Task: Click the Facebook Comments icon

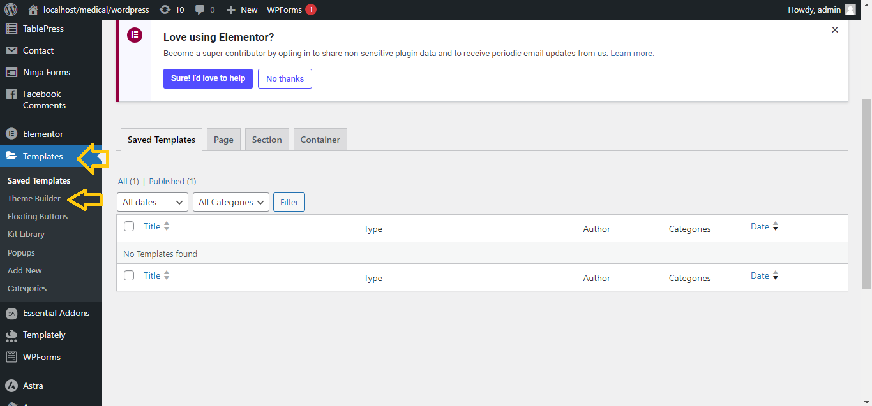Action: click(x=11, y=94)
